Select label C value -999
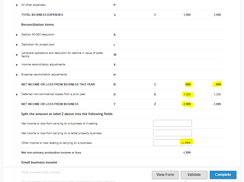 (188, 84)
